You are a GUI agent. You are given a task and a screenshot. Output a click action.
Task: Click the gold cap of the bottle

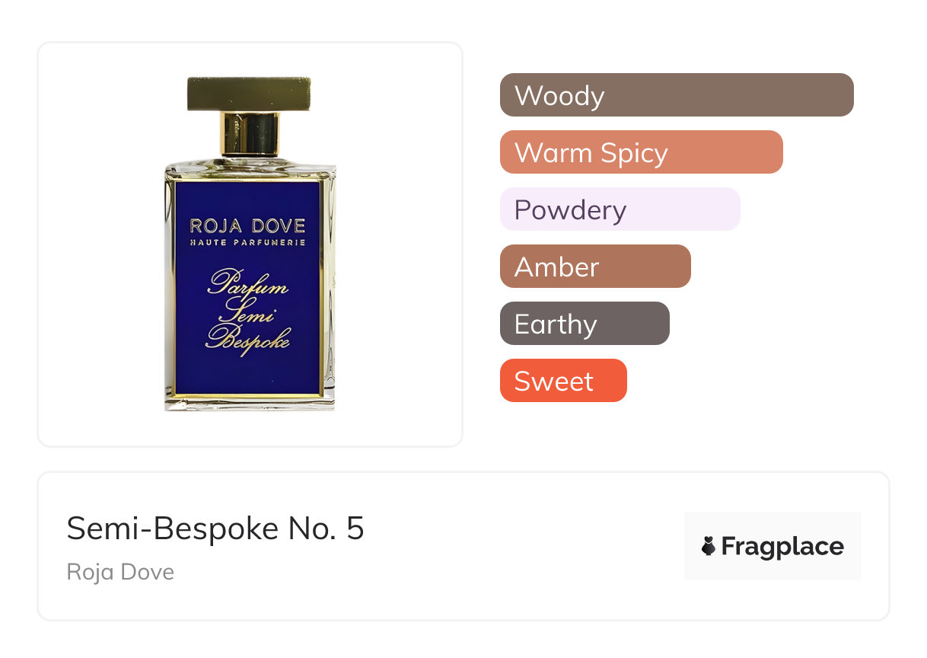point(249,94)
